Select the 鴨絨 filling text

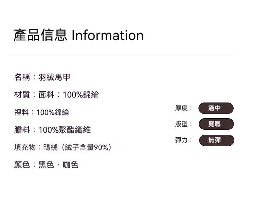click(50, 147)
